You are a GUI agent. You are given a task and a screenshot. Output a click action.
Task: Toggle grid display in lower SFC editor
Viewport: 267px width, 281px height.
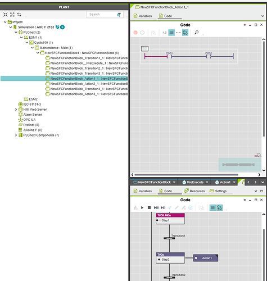click(x=212, y=207)
